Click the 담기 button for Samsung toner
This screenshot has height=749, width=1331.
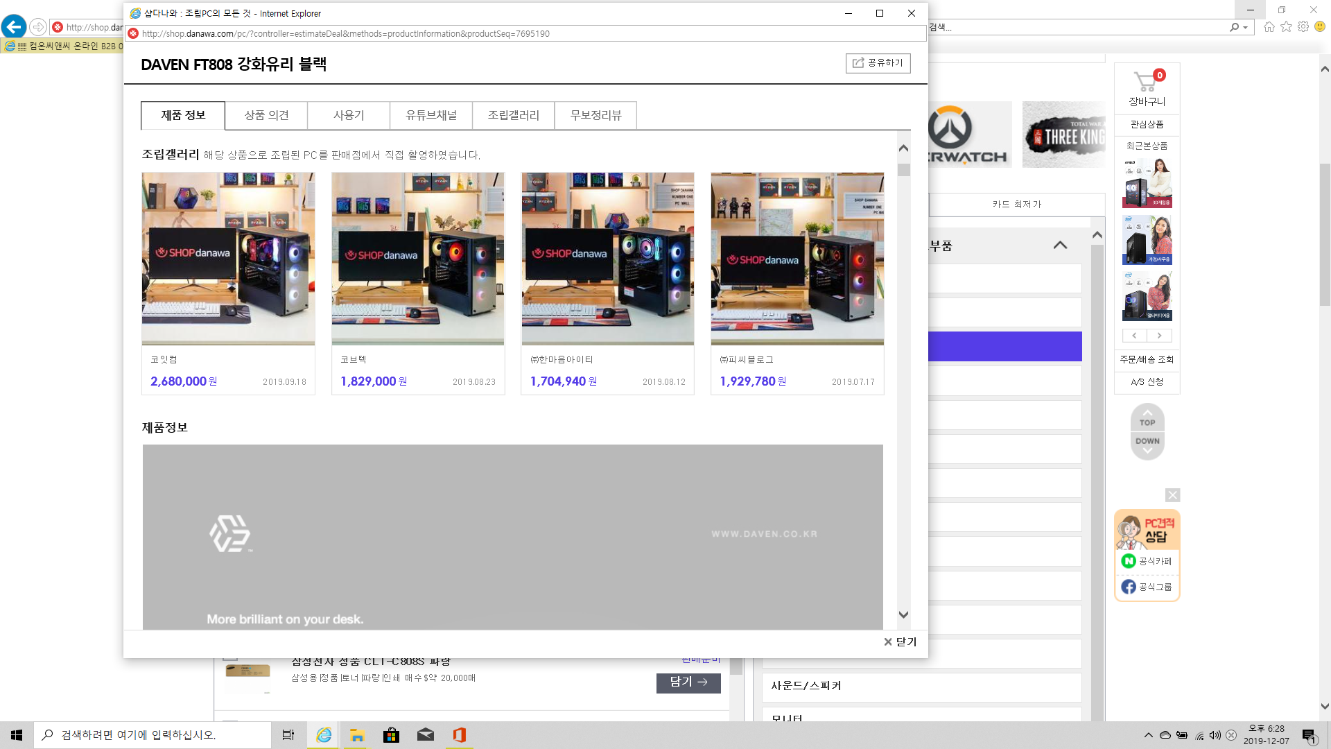688,682
